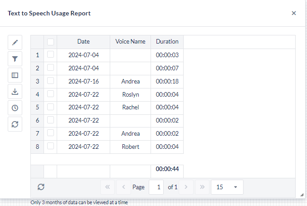Sort by the Date column header
Viewport: 307px width, 206px height.
click(x=83, y=41)
